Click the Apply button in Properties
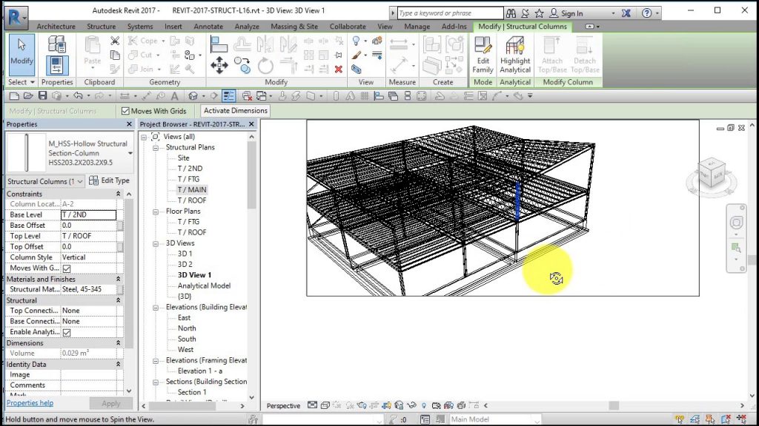The width and height of the screenshot is (759, 426). [x=111, y=403]
